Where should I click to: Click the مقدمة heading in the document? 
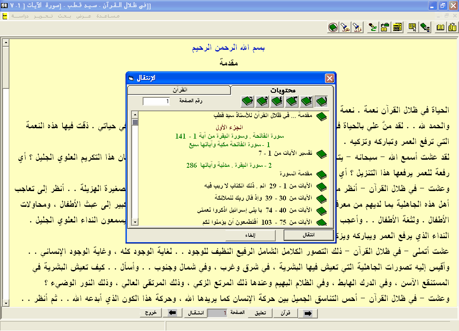click(229, 63)
